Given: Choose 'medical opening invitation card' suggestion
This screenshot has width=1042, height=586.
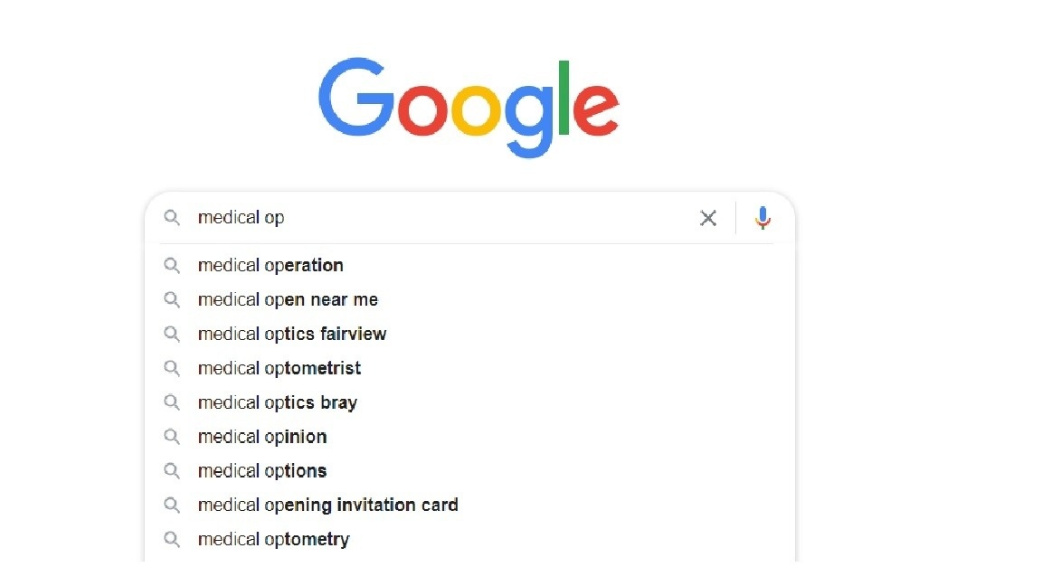Looking at the screenshot, I should tap(328, 506).
